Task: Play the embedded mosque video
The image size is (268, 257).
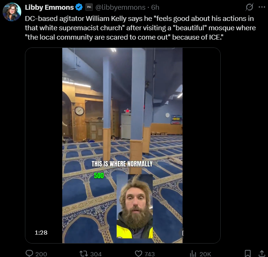Action: pos(123,145)
